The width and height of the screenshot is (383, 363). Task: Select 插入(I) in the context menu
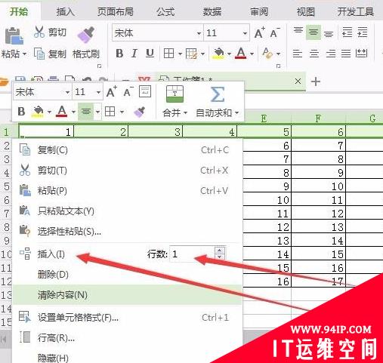coord(51,254)
